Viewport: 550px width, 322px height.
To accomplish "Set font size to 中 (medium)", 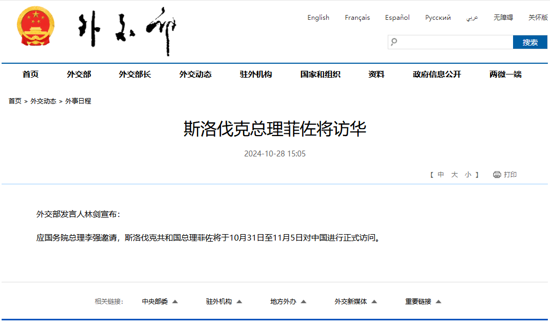I will [x=441, y=175].
